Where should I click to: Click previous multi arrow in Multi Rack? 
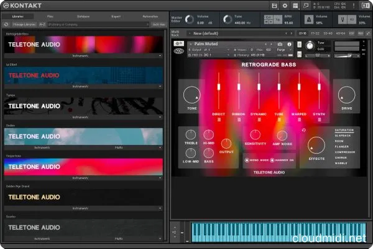click(286, 33)
